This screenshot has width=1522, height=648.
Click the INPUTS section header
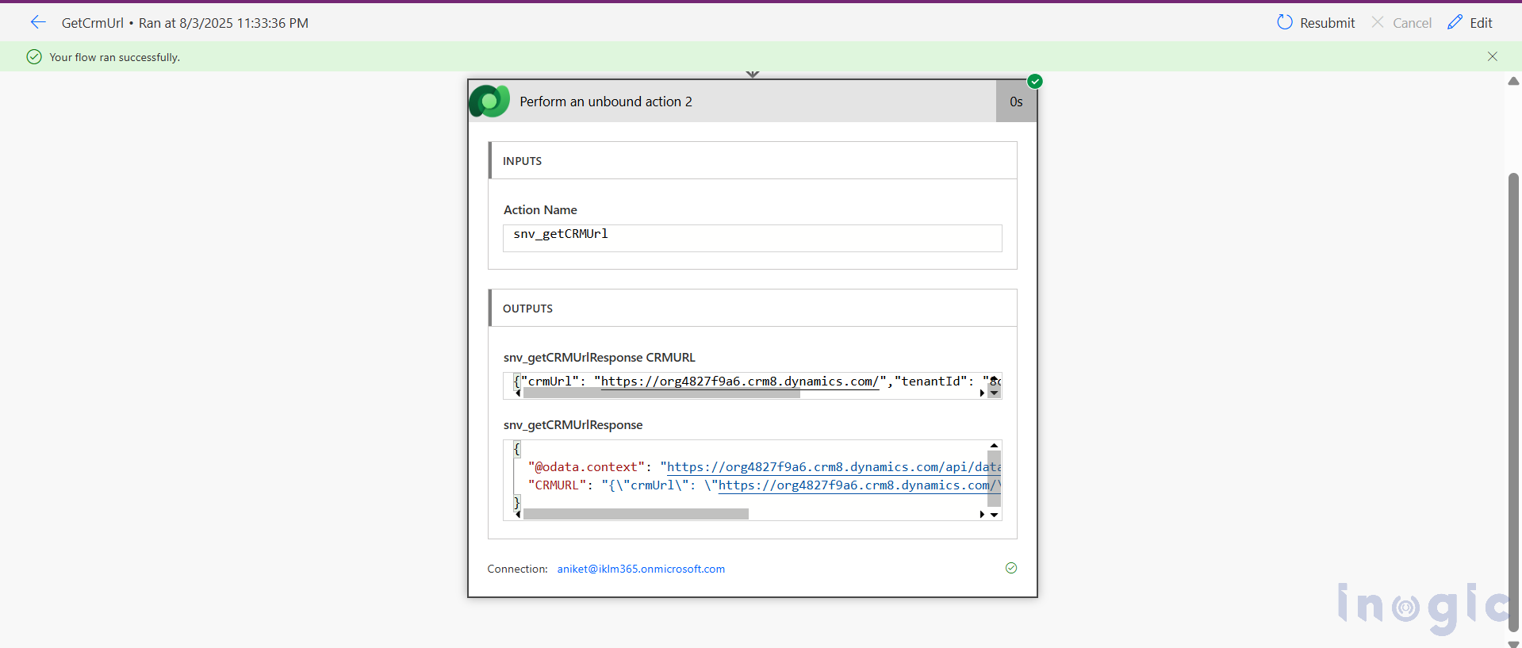coord(753,160)
